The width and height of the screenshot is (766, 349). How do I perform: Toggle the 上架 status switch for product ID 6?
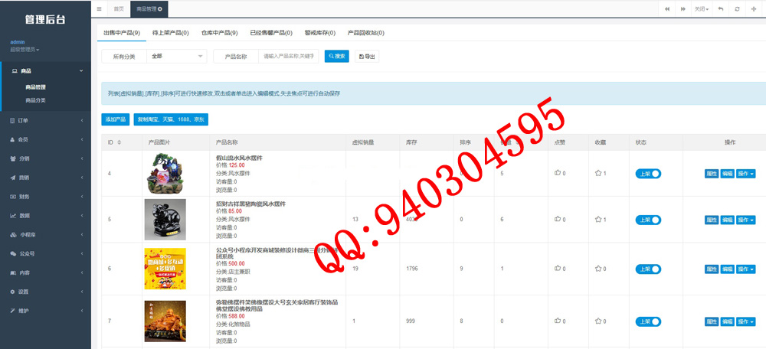point(648,269)
